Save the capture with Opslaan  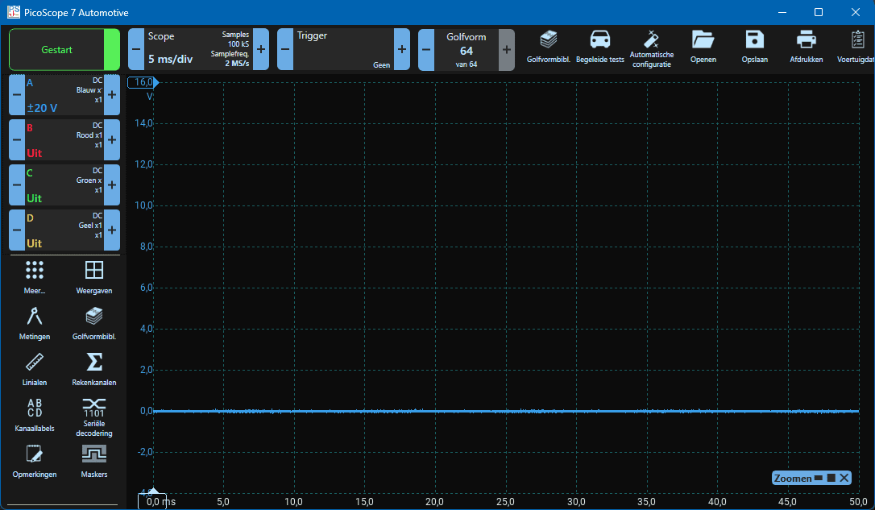754,47
